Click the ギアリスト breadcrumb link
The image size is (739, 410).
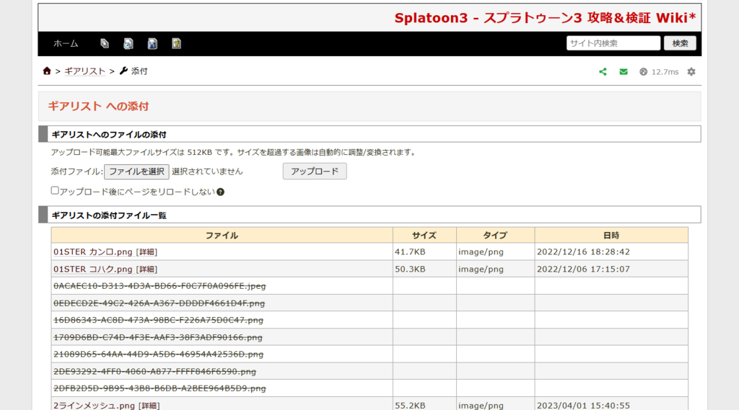[85, 71]
